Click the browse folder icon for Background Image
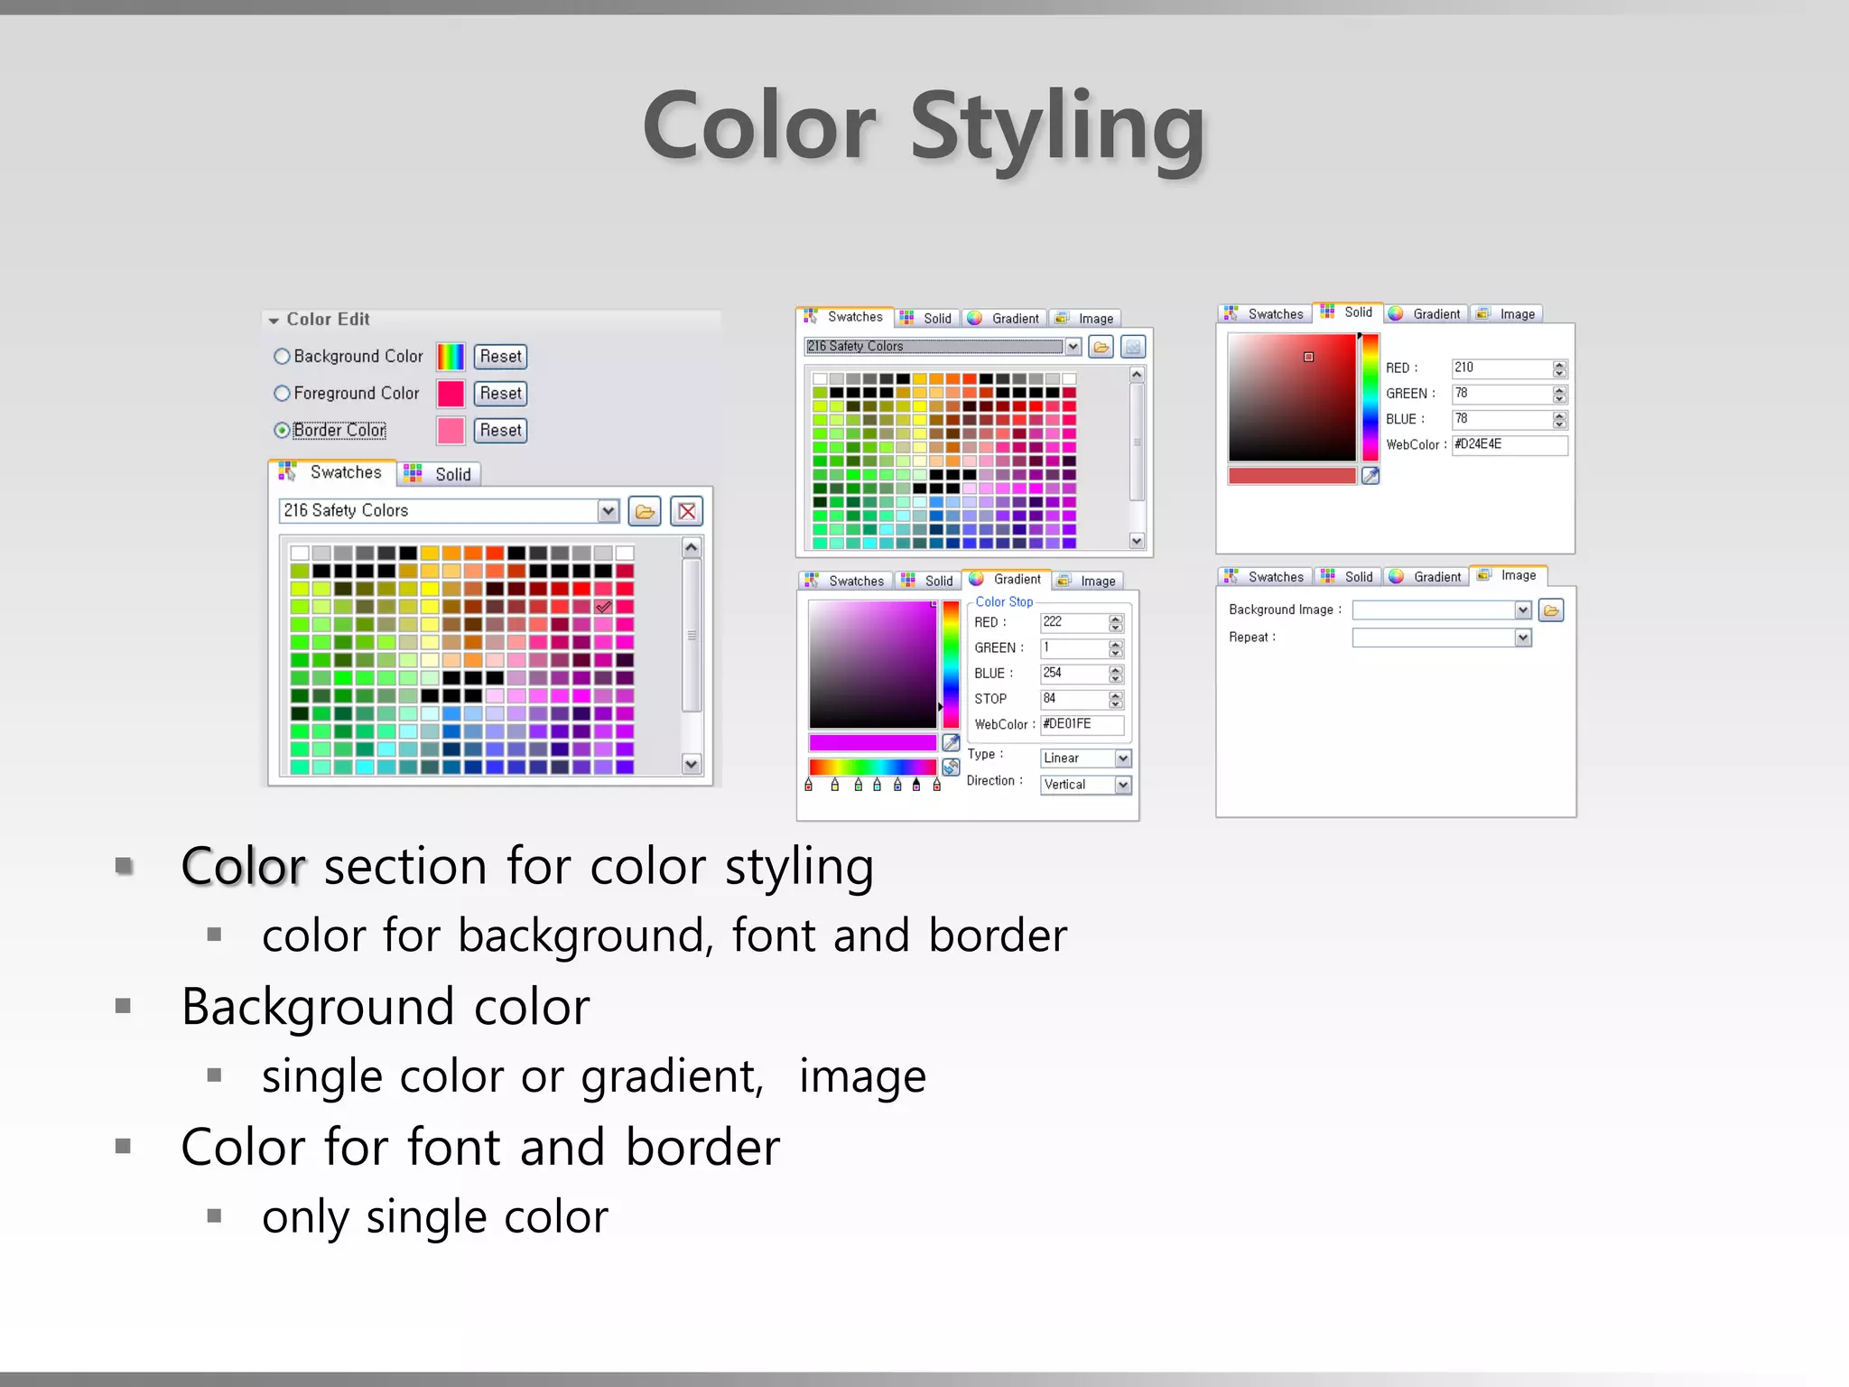The image size is (1849, 1387). click(1551, 611)
